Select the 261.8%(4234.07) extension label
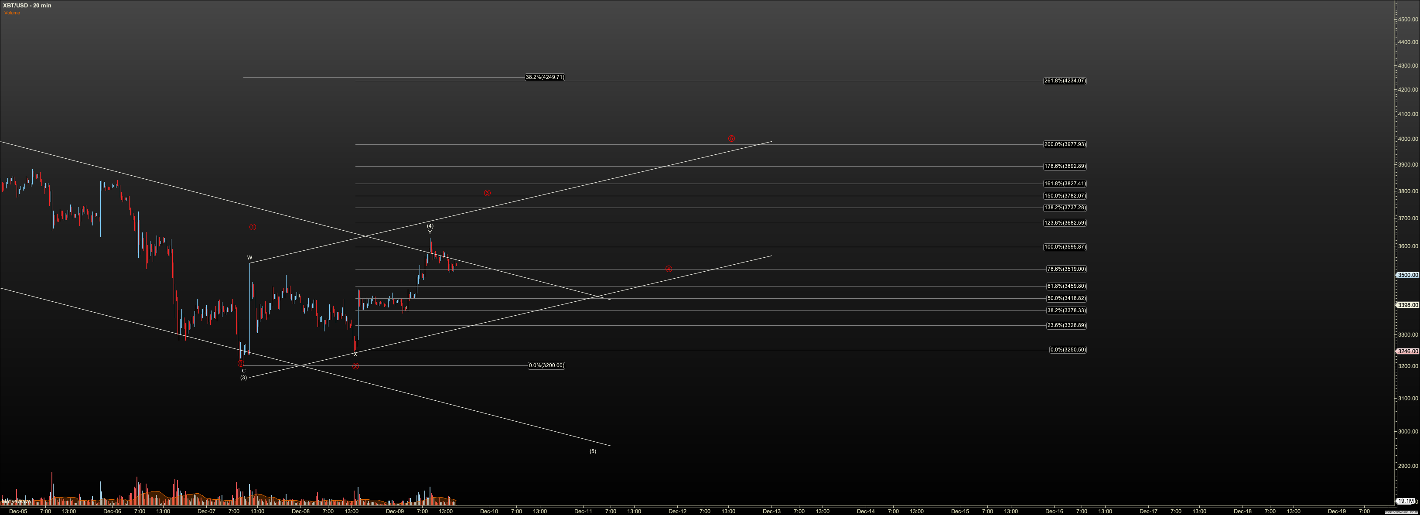The width and height of the screenshot is (1420, 515). (x=1065, y=81)
